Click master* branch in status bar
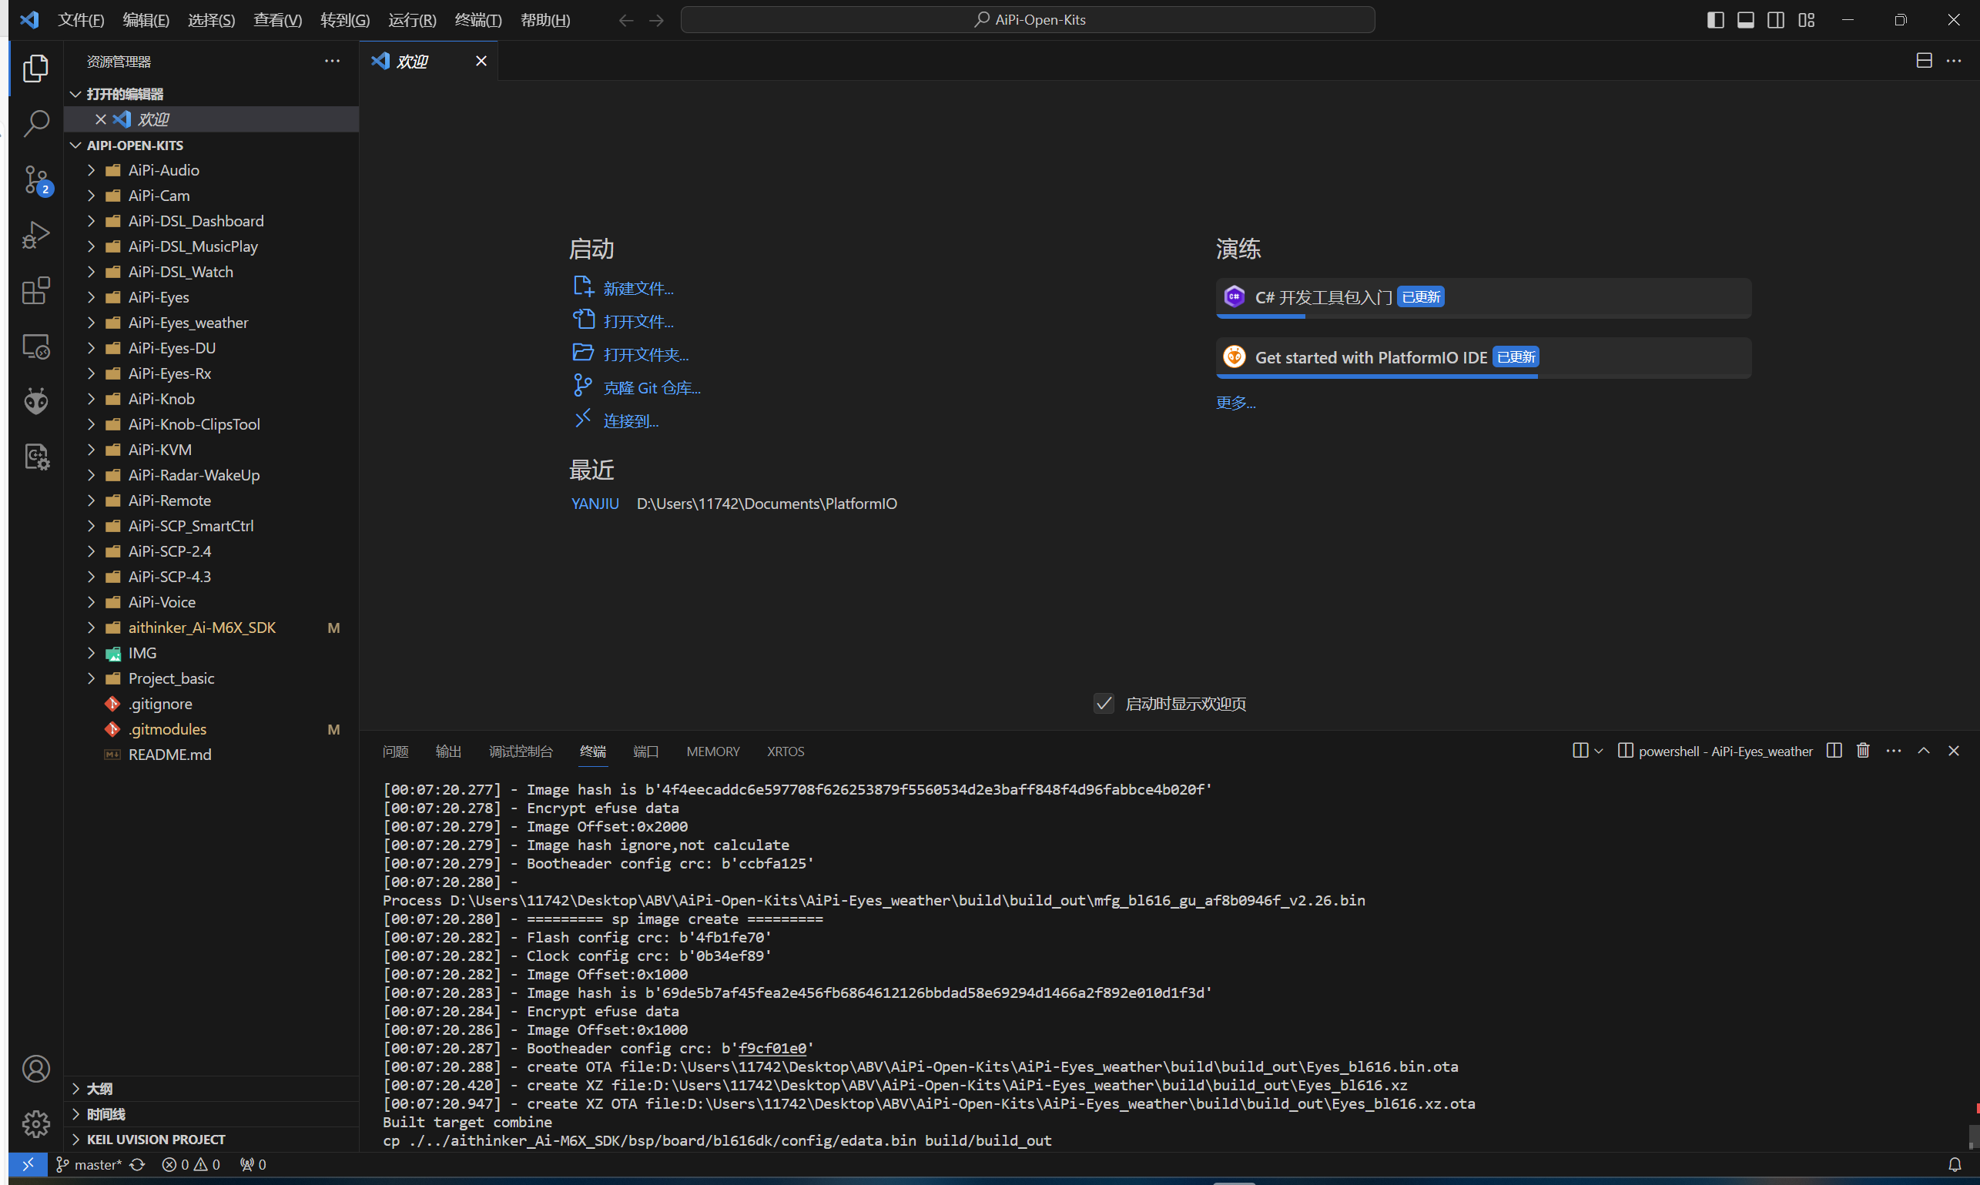Screen dimensions: 1980x1185 (89, 1164)
